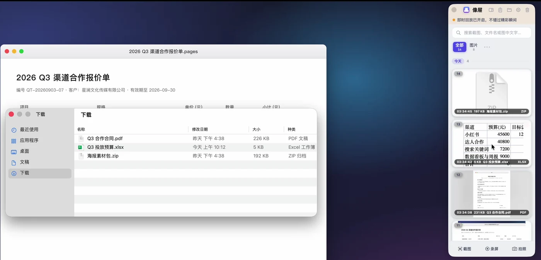Click the 192 KB size cell
Image resolution: width=541 pixels, height=260 pixels.
(261, 156)
